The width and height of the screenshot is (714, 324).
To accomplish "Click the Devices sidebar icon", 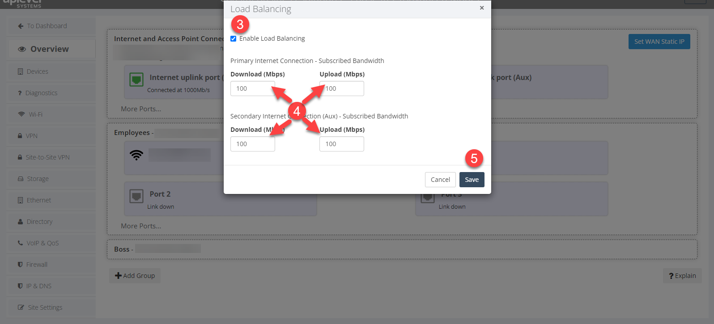I will coord(20,72).
